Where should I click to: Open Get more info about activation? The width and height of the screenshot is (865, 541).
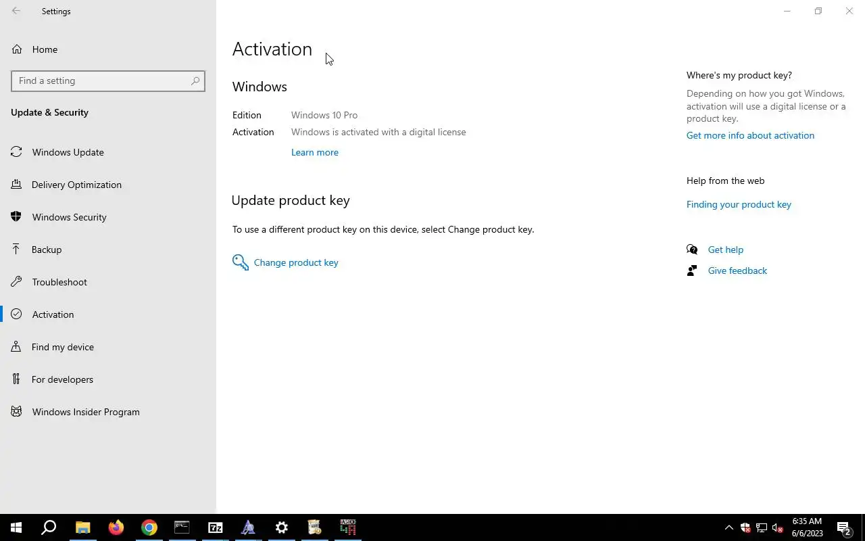click(x=750, y=135)
